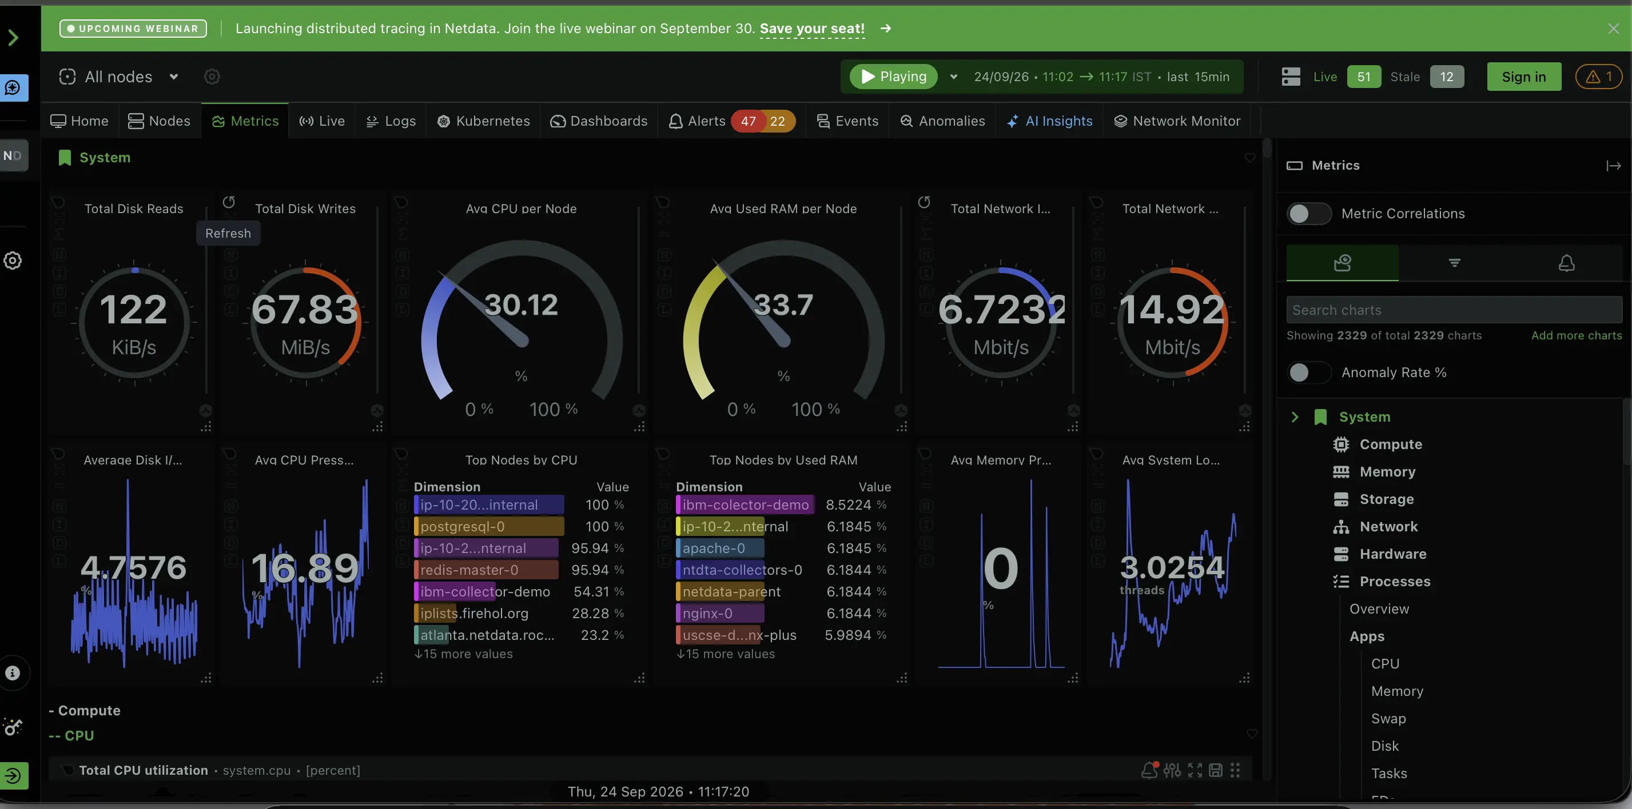Open the warning alert badge showing 1
This screenshot has width=1632, height=809.
(x=1598, y=77)
